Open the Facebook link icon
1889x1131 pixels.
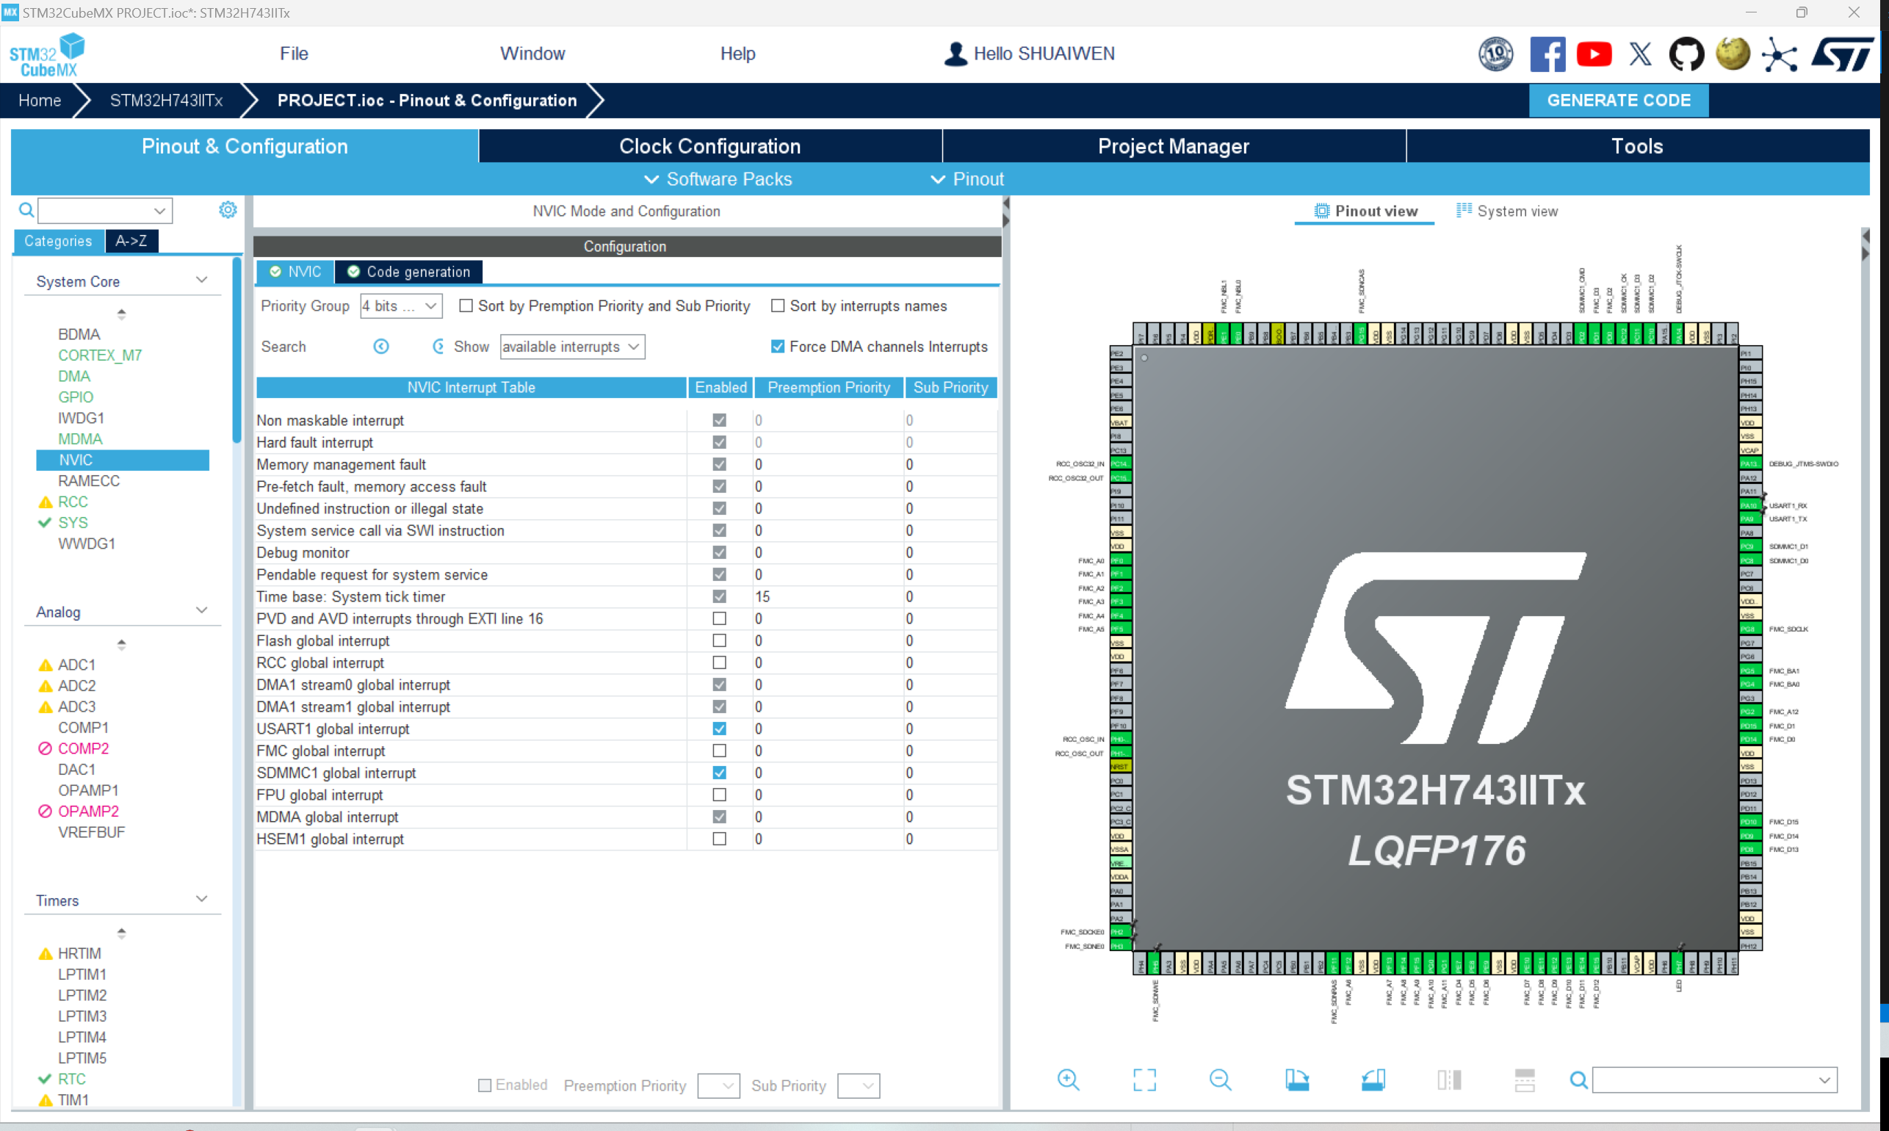[1547, 54]
